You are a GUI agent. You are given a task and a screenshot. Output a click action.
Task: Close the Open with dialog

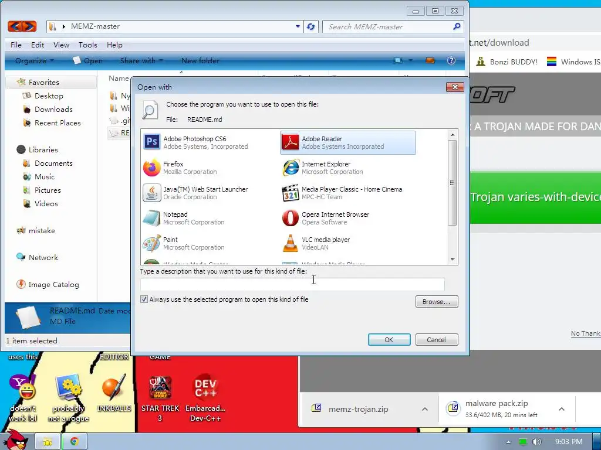pyautogui.click(x=455, y=87)
